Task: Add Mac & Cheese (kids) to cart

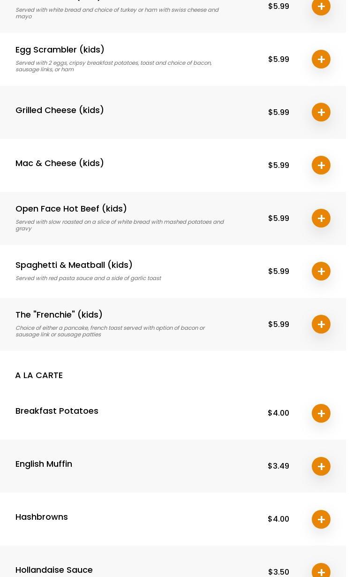Action: click(321, 165)
